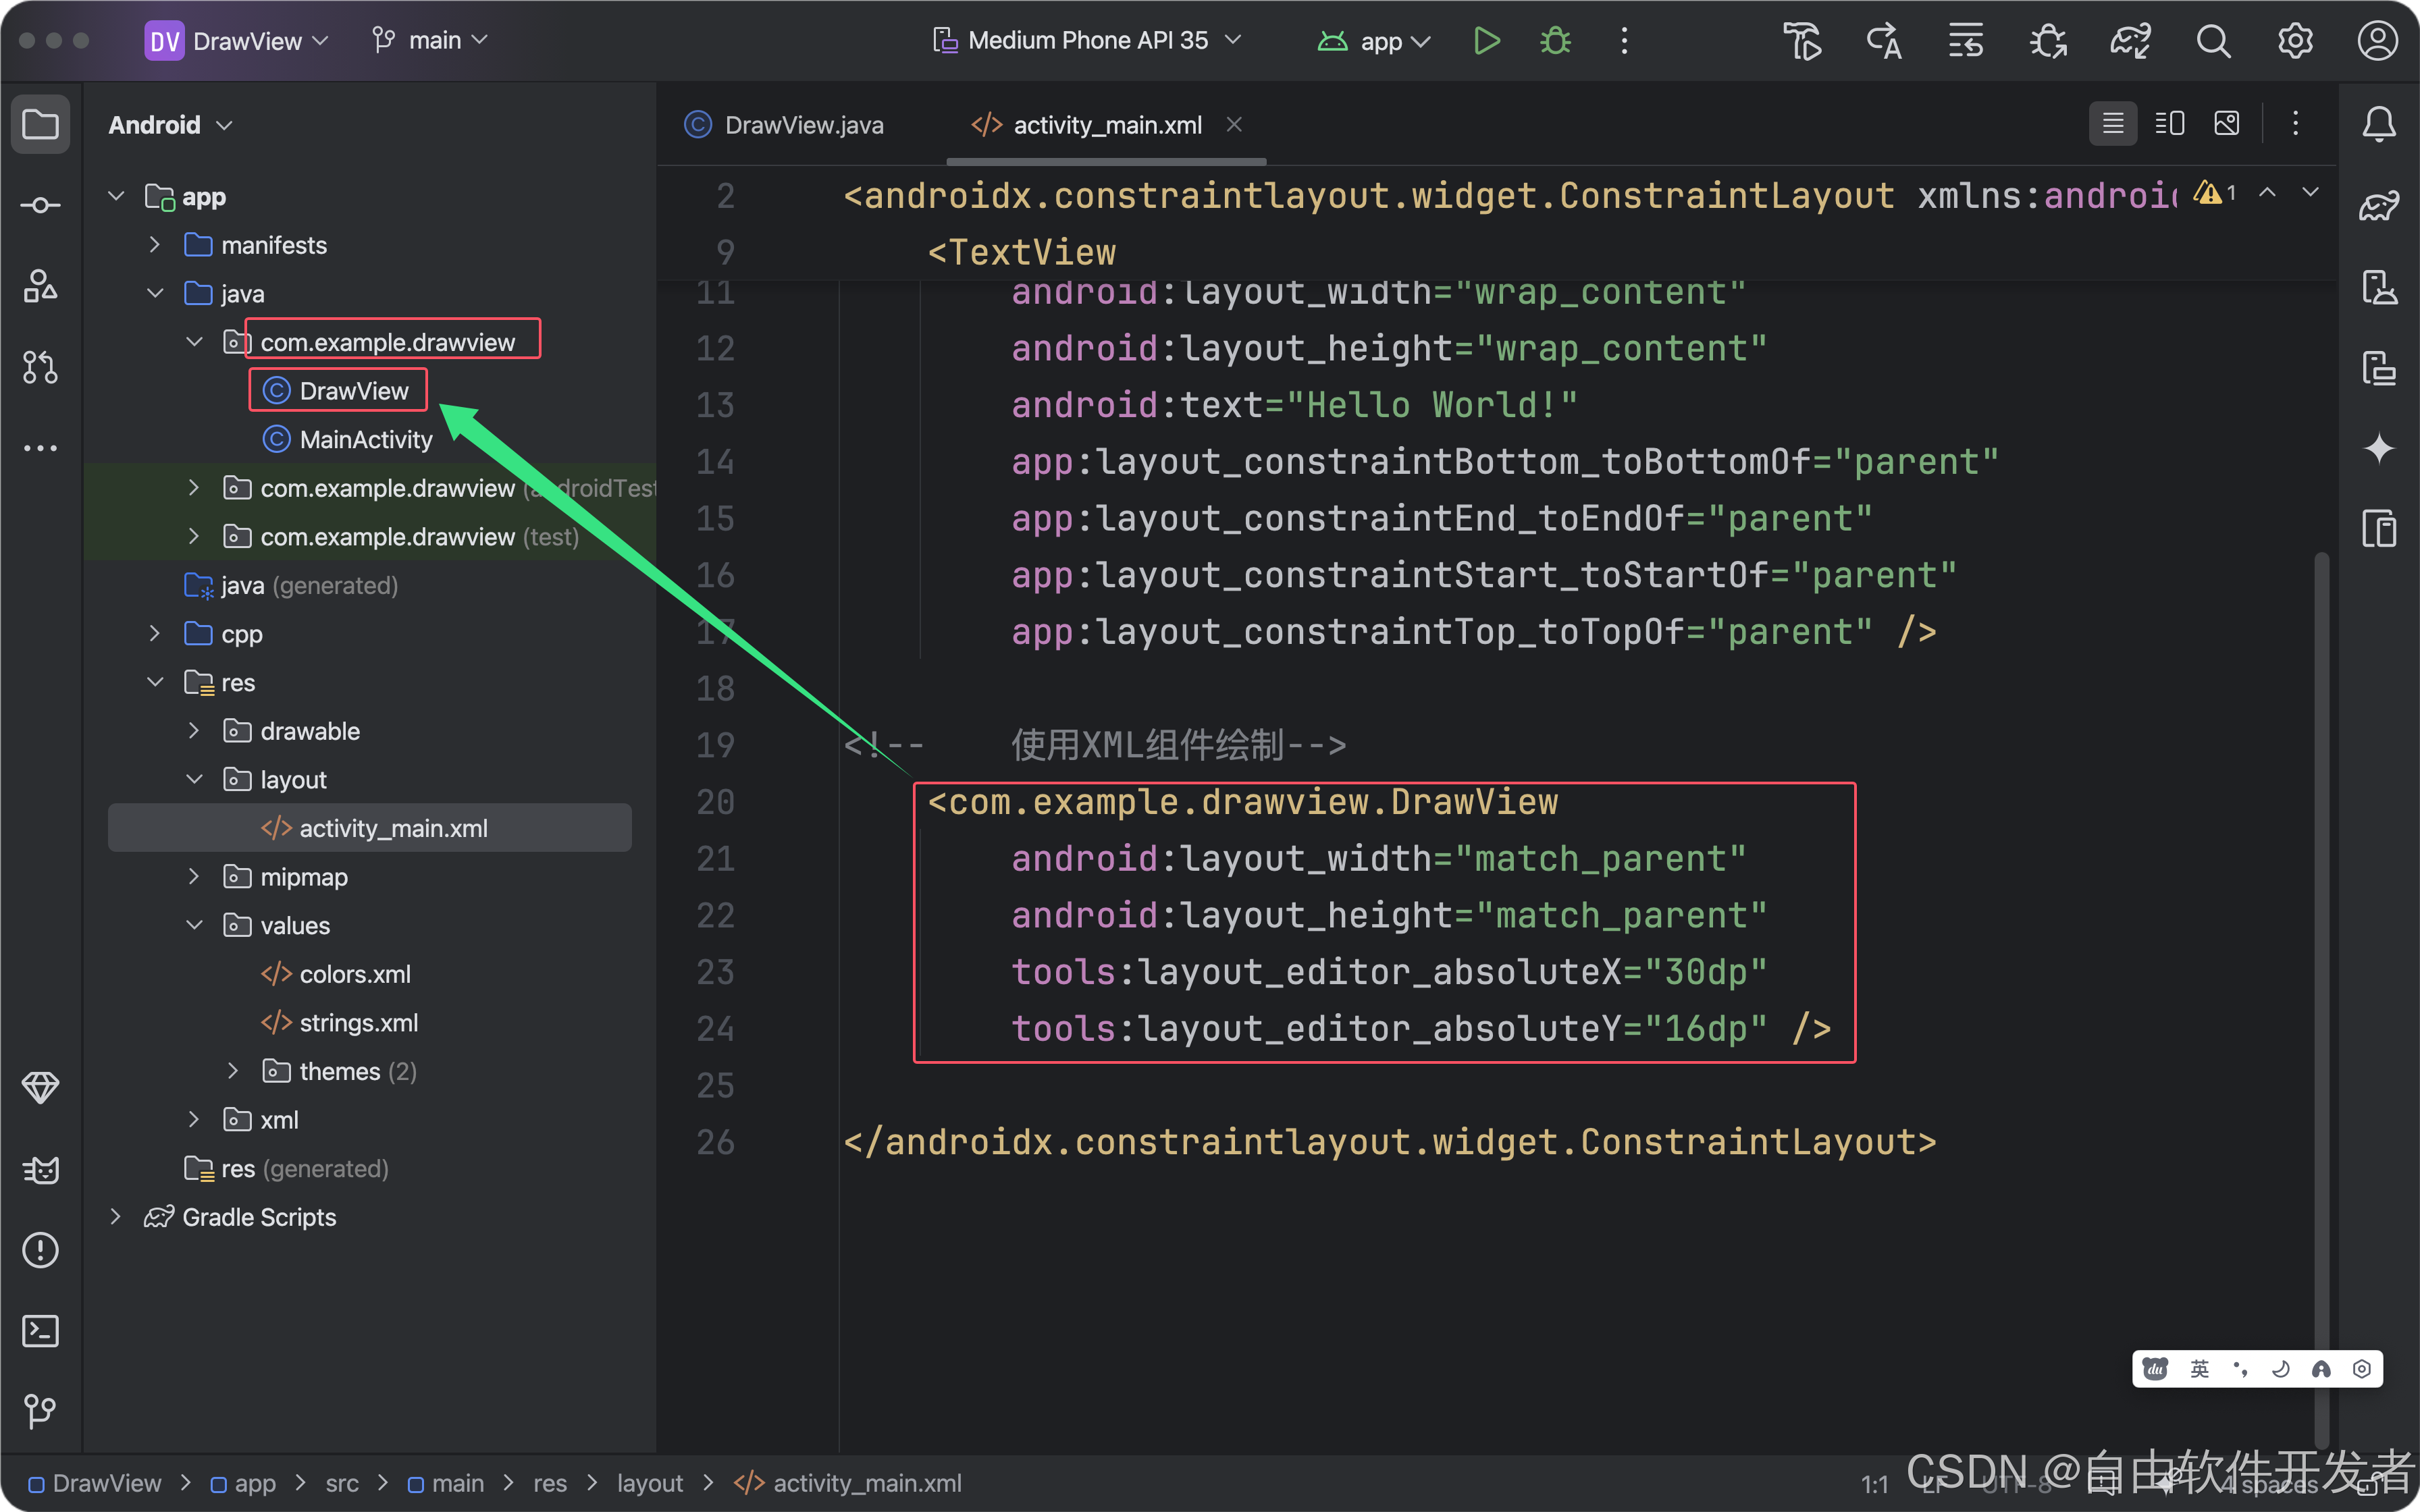The width and height of the screenshot is (2420, 1512).
Task: Run the app with the green play button
Action: (1487, 41)
